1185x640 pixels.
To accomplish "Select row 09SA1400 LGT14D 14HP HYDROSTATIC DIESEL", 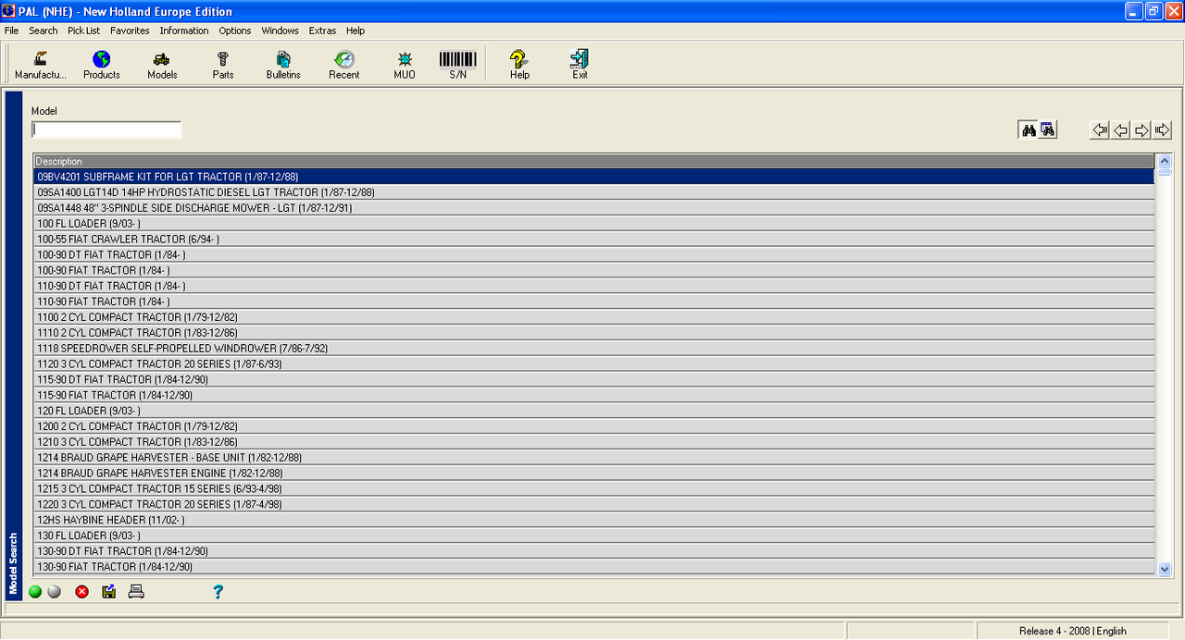I will coord(593,192).
